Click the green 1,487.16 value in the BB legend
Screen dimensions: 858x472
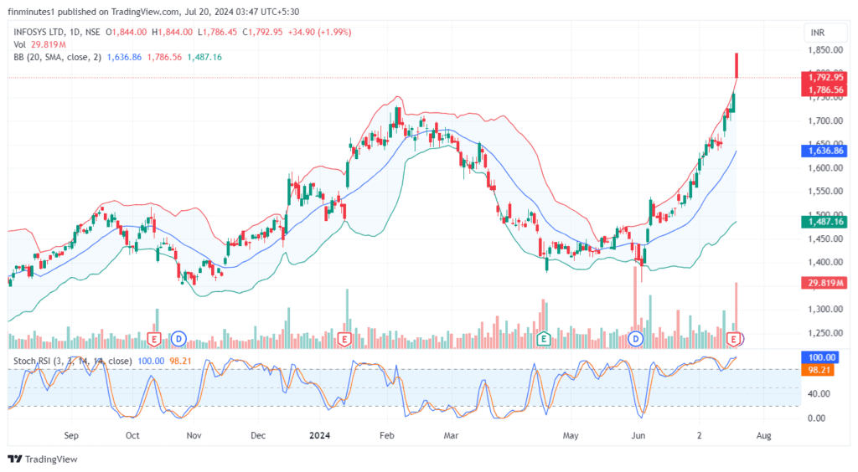coord(204,57)
